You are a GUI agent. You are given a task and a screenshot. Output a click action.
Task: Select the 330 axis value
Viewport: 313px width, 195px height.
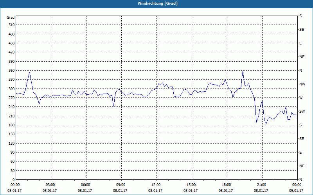tap(12, 80)
